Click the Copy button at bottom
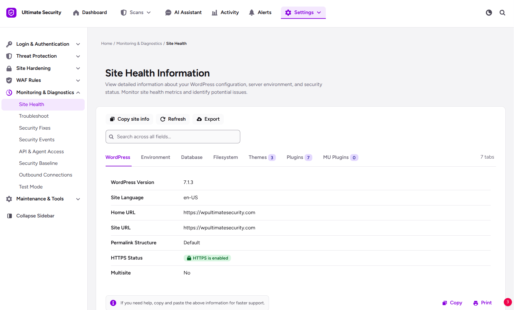 [452, 303]
